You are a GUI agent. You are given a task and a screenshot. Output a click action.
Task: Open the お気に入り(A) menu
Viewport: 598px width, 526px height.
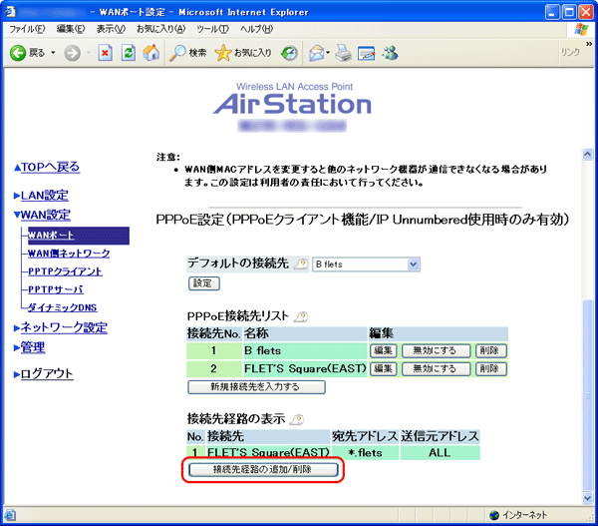click(160, 29)
